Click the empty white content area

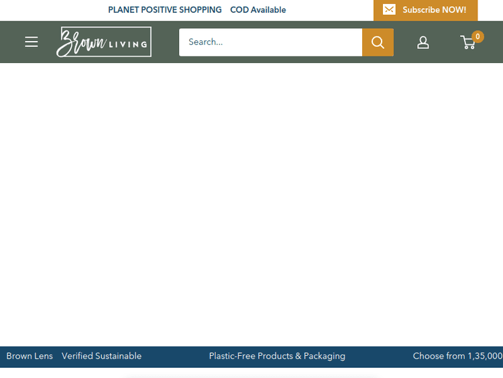[x=251, y=201]
